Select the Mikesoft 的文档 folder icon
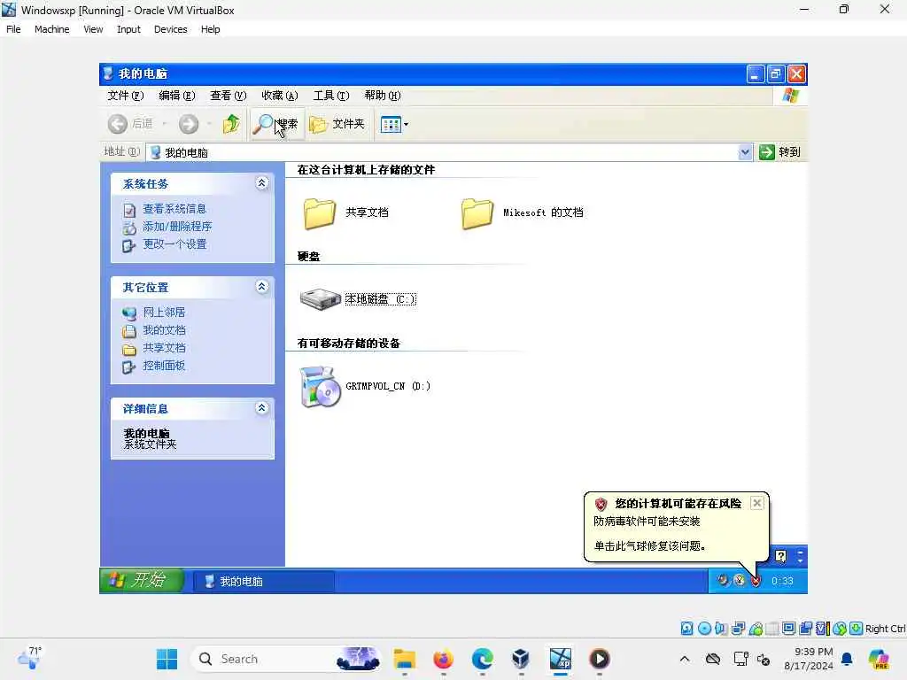This screenshot has width=907, height=680. [477, 213]
